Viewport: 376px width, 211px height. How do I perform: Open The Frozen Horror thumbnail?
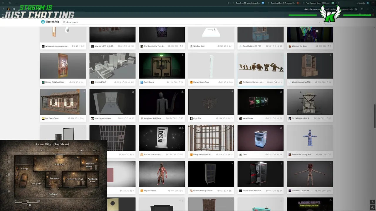click(x=261, y=66)
